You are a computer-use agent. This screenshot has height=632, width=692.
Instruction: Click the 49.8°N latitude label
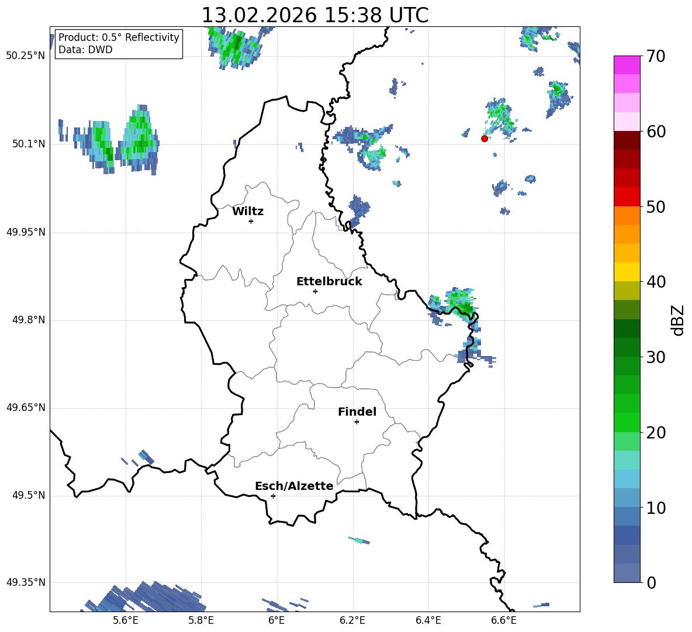coord(29,320)
